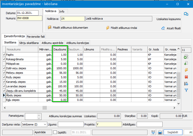Open the table filter funnel icon

pos(186,90)
